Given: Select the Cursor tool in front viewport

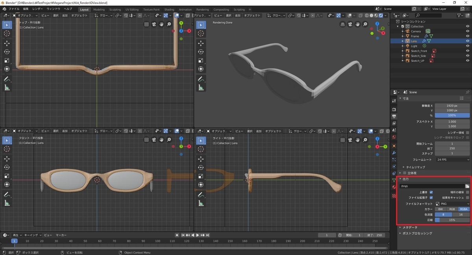Looking at the screenshot, I should (x=7, y=149).
